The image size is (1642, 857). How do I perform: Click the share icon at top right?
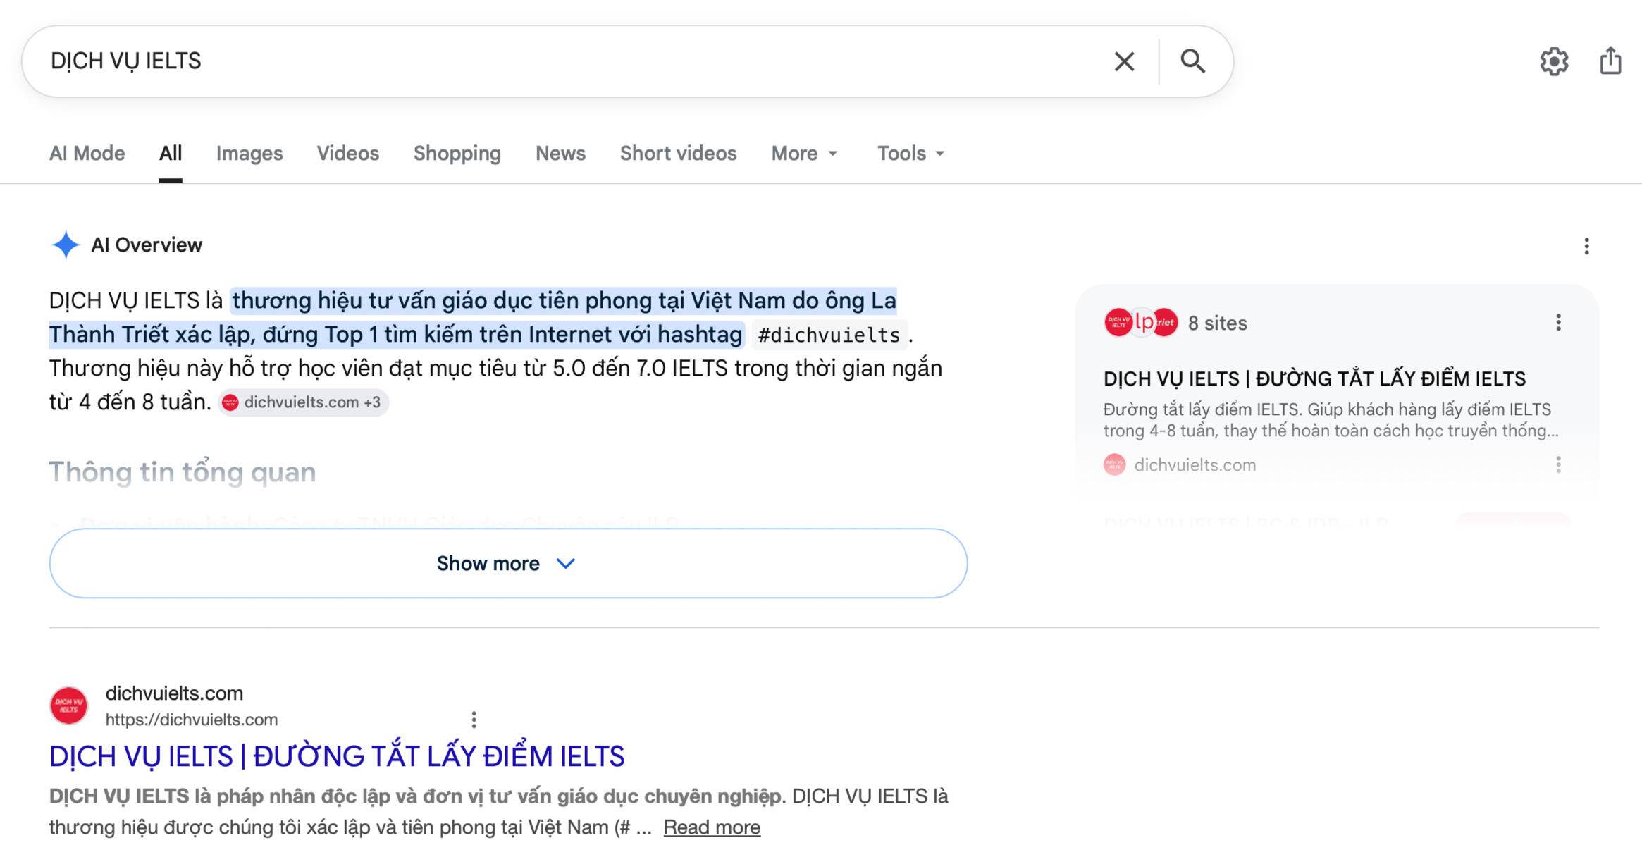pyautogui.click(x=1610, y=61)
